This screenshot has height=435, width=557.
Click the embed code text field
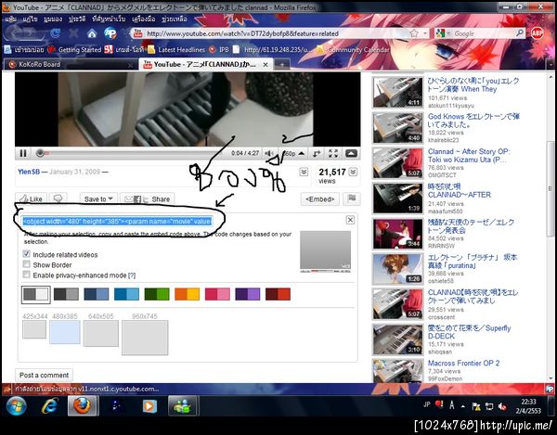[117, 222]
